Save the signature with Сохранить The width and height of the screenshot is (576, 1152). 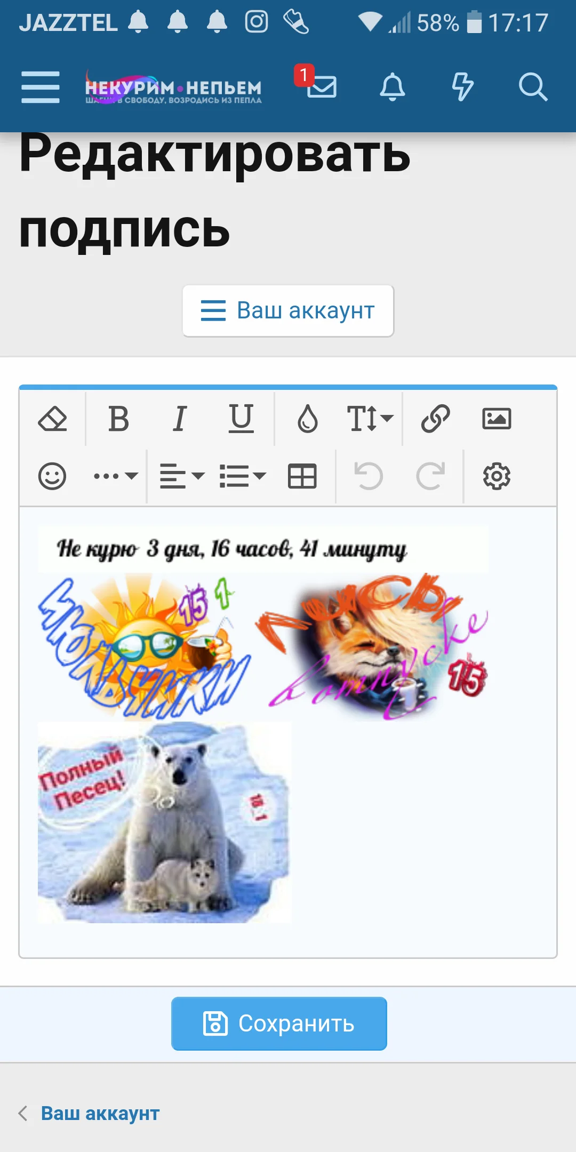[x=279, y=1023]
